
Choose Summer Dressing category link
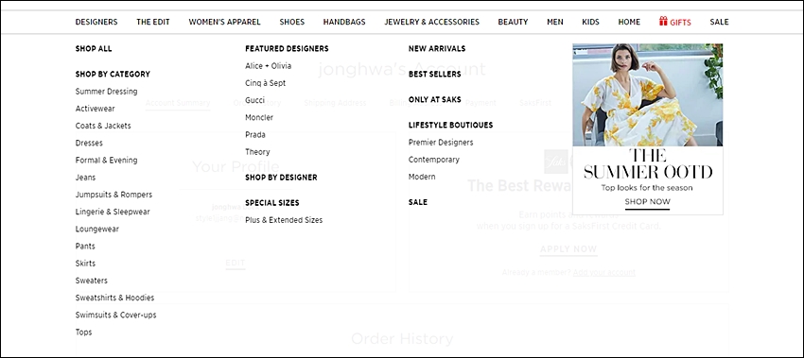pyautogui.click(x=106, y=92)
